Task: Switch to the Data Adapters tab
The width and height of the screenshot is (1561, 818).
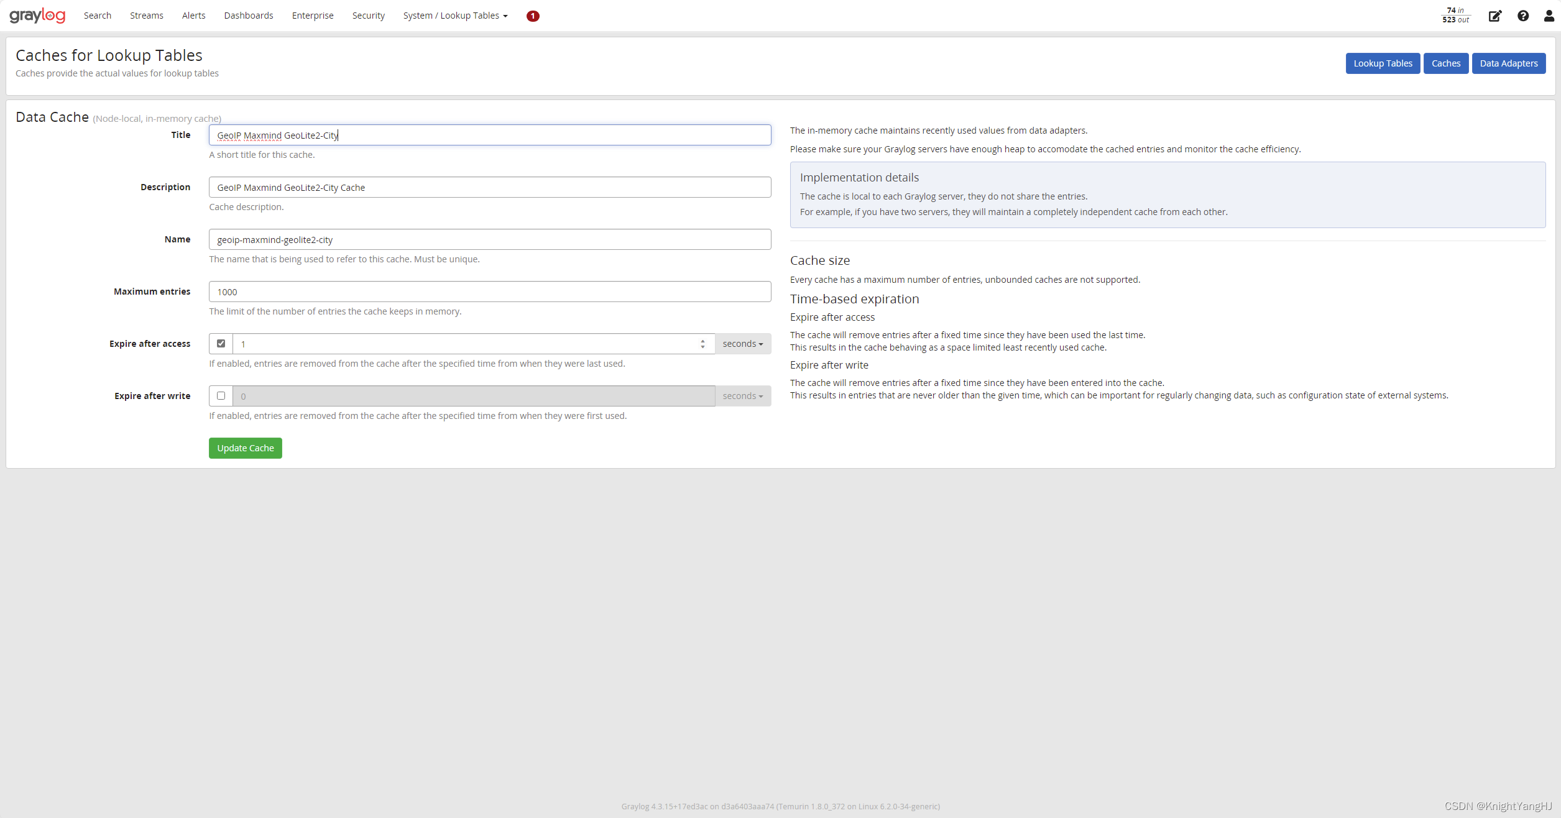Action: point(1508,63)
